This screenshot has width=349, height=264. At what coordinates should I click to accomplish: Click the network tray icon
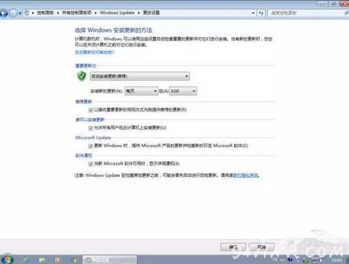[x=314, y=260]
